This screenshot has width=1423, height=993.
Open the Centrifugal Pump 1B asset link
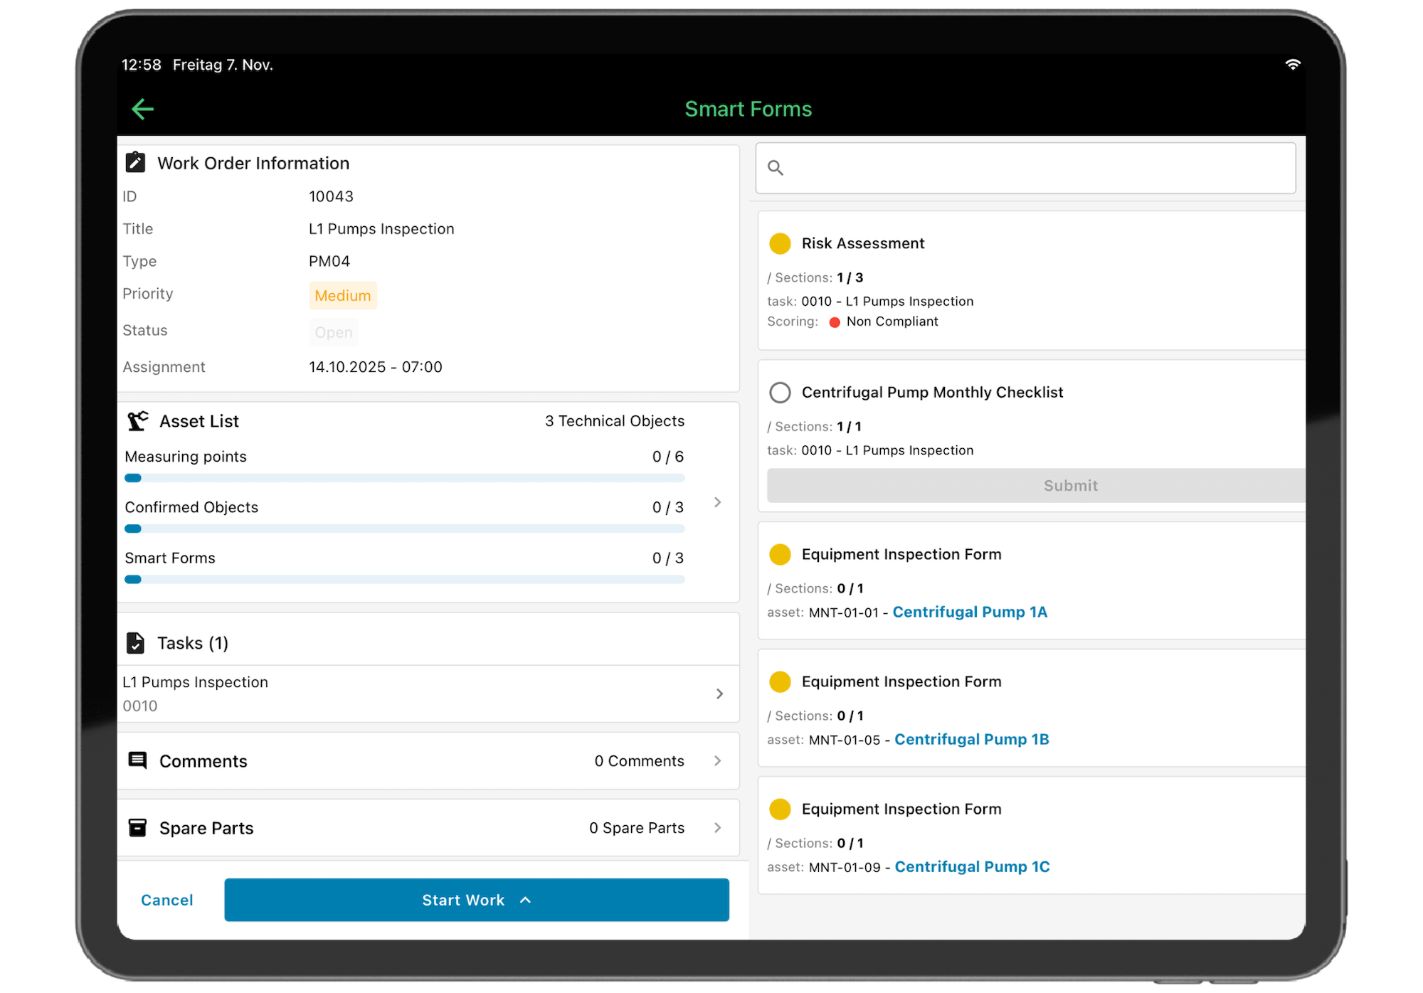pos(972,739)
